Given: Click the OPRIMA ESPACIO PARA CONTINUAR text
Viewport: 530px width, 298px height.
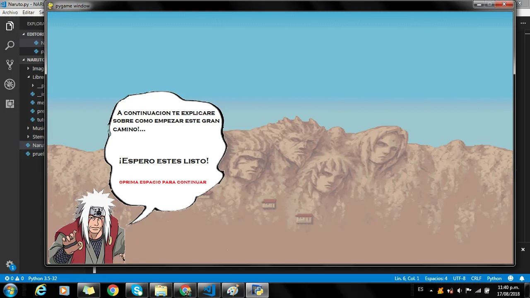Looking at the screenshot, I should click(163, 182).
